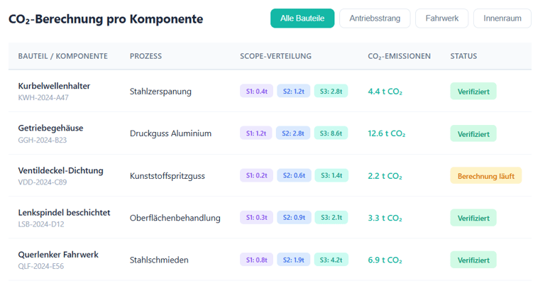Open Getriebegehäuse component details

[50, 128]
